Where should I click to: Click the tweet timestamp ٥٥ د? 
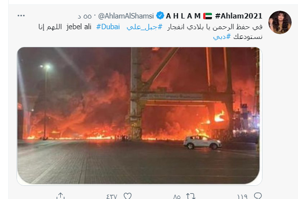point(85,17)
